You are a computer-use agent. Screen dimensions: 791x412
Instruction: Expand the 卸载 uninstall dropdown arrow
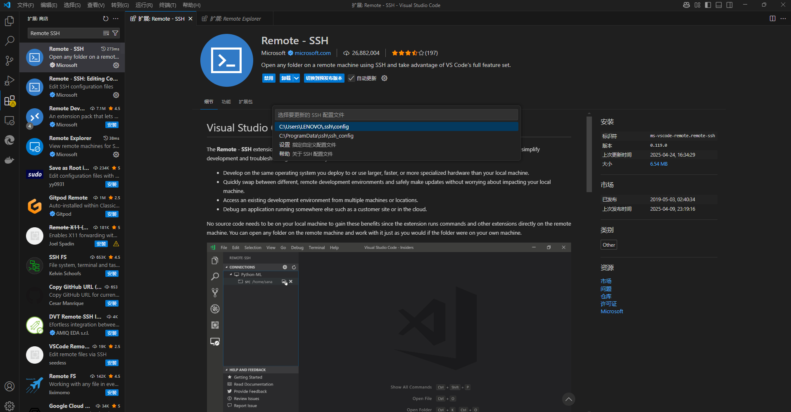[296, 78]
